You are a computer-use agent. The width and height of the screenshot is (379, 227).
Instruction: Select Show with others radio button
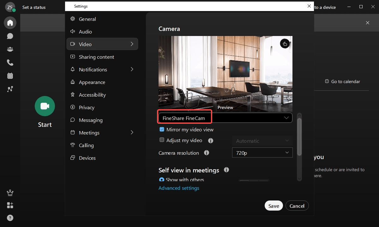(162, 180)
